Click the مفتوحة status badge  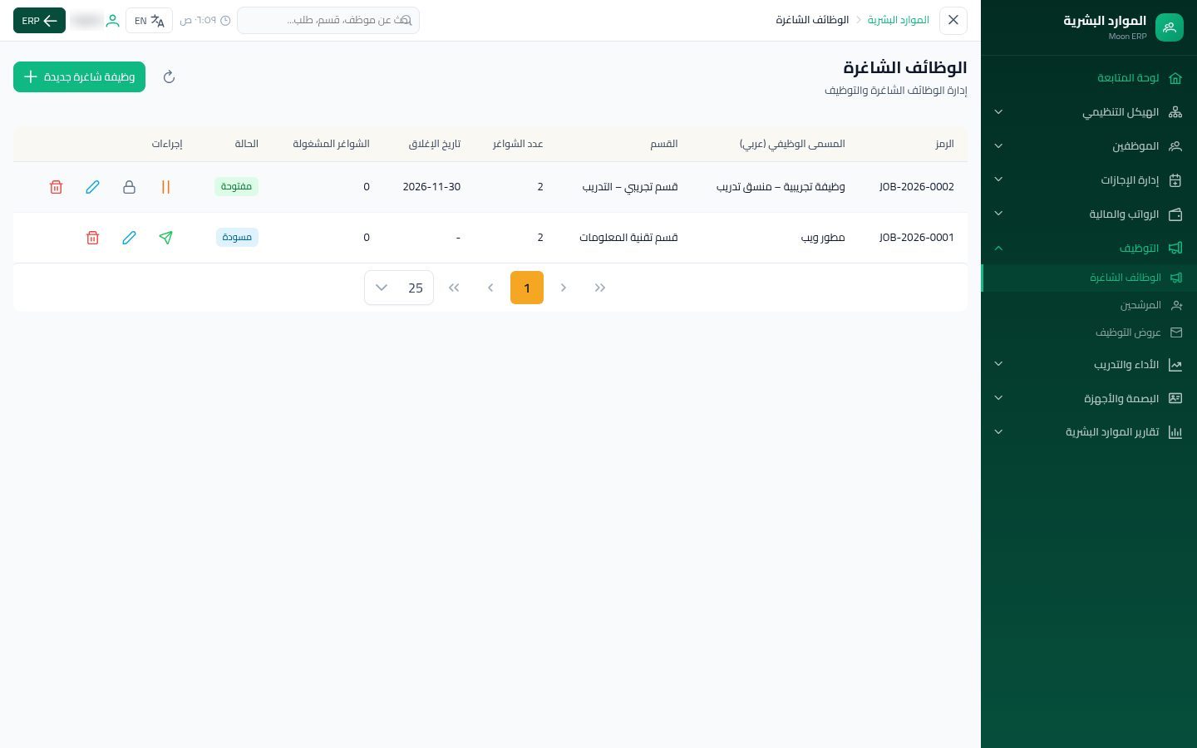click(x=236, y=187)
